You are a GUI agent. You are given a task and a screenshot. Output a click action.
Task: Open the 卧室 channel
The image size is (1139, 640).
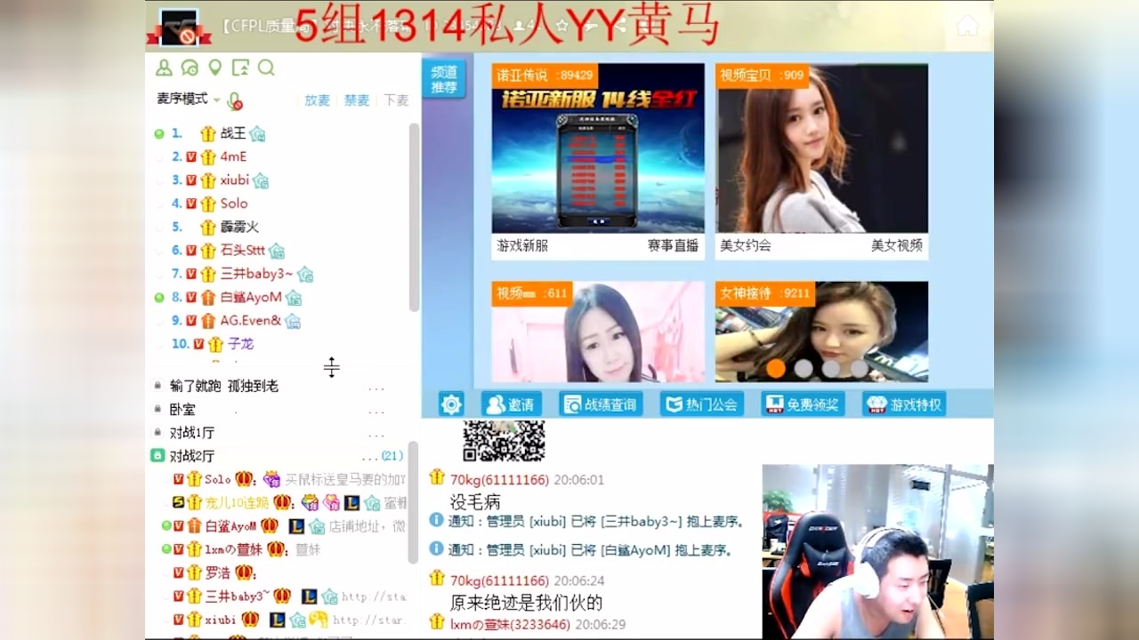click(x=182, y=410)
